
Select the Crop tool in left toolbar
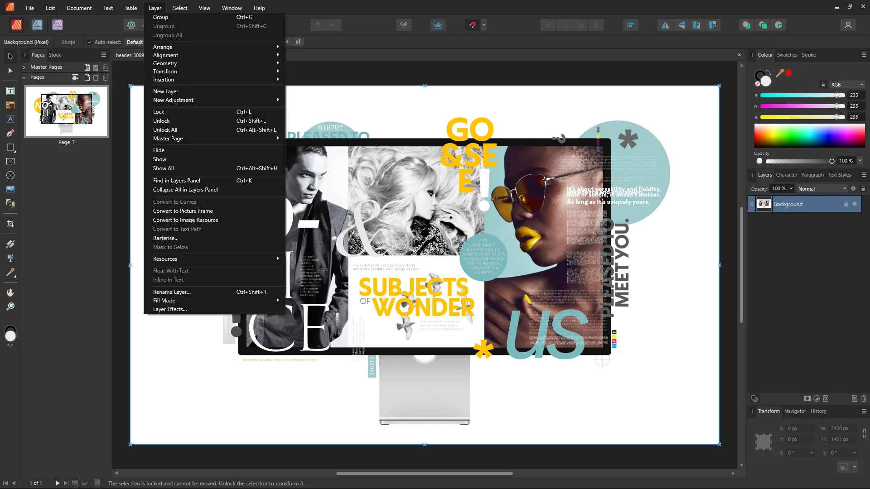(10, 224)
